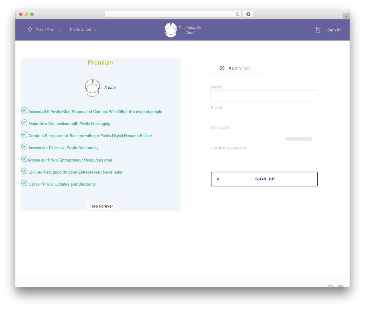The width and height of the screenshot is (365, 309).
Task: Click the check icon beside Chat Rooms feature
Action: 24,110
